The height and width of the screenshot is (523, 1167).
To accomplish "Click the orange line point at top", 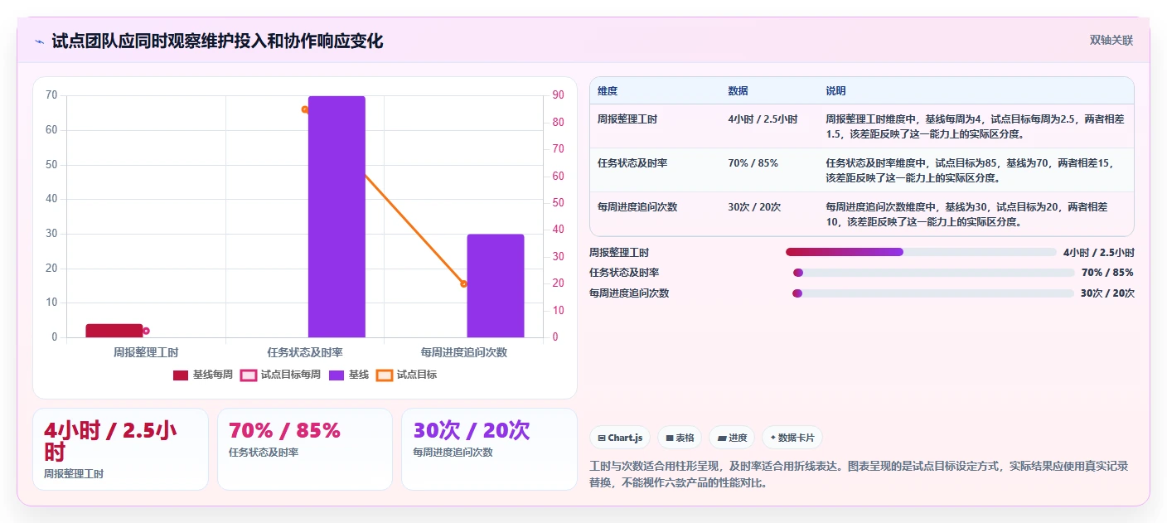I will click(x=305, y=109).
